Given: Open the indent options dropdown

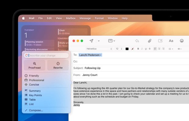Looking at the screenshot, I should coord(179,49).
